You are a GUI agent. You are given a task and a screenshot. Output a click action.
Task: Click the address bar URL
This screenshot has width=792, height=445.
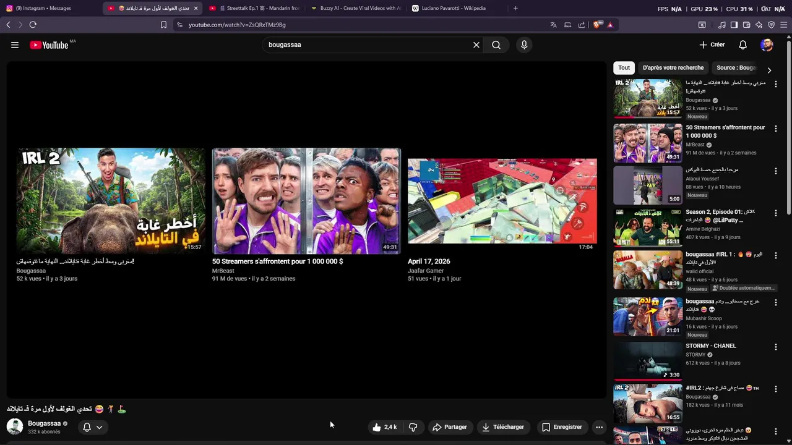[x=237, y=25]
